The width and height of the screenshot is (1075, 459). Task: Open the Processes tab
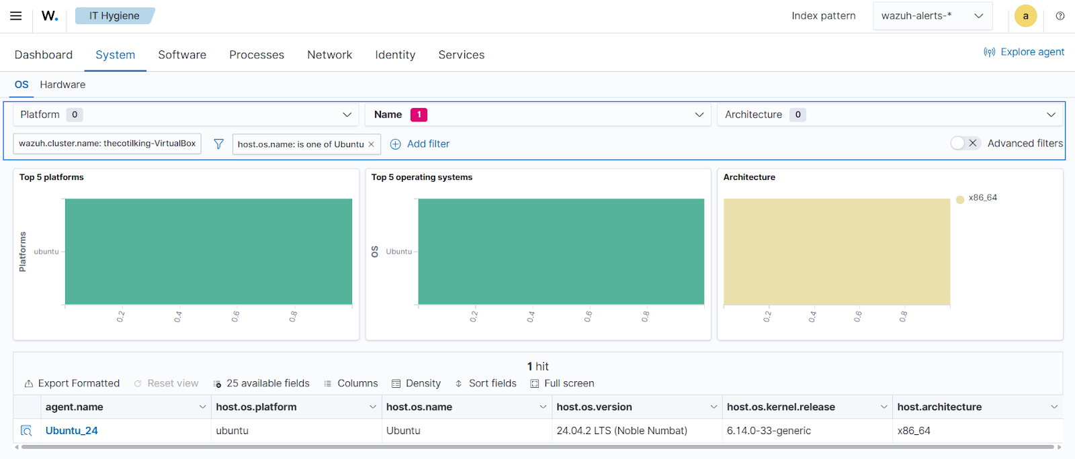coord(257,55)
